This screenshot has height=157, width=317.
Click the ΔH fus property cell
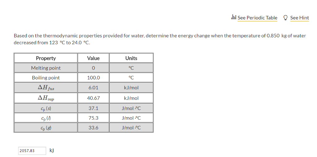(46, 88)
